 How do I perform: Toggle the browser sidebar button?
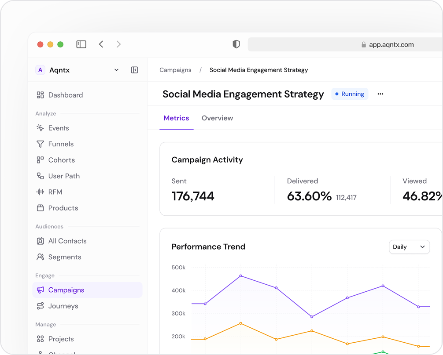click(81, 44)
